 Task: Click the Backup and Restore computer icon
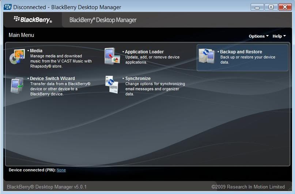[207, 56]
